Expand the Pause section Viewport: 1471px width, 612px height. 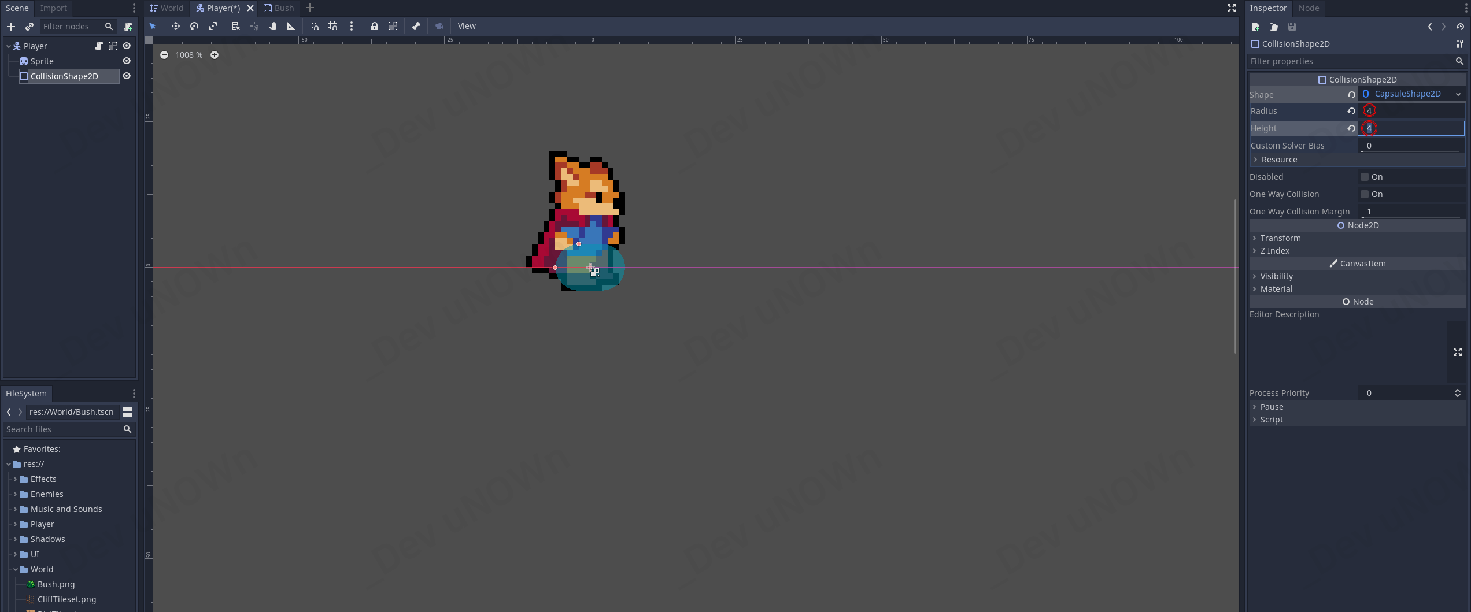[x=1357, y=407]
